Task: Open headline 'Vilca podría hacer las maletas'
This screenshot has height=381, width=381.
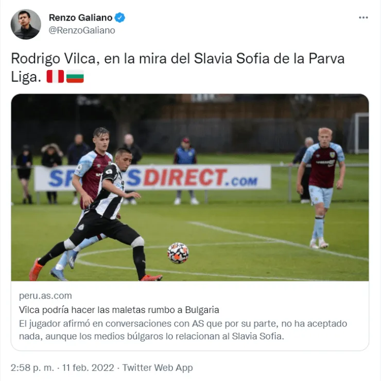Action: pos(119,310)
